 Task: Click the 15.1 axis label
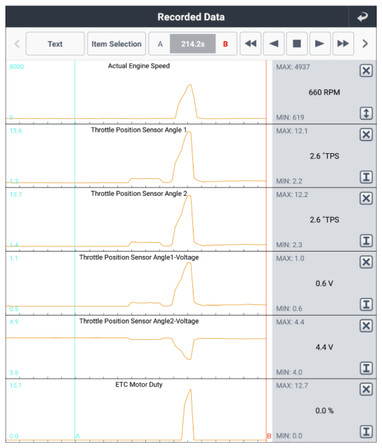pos(15,386)
